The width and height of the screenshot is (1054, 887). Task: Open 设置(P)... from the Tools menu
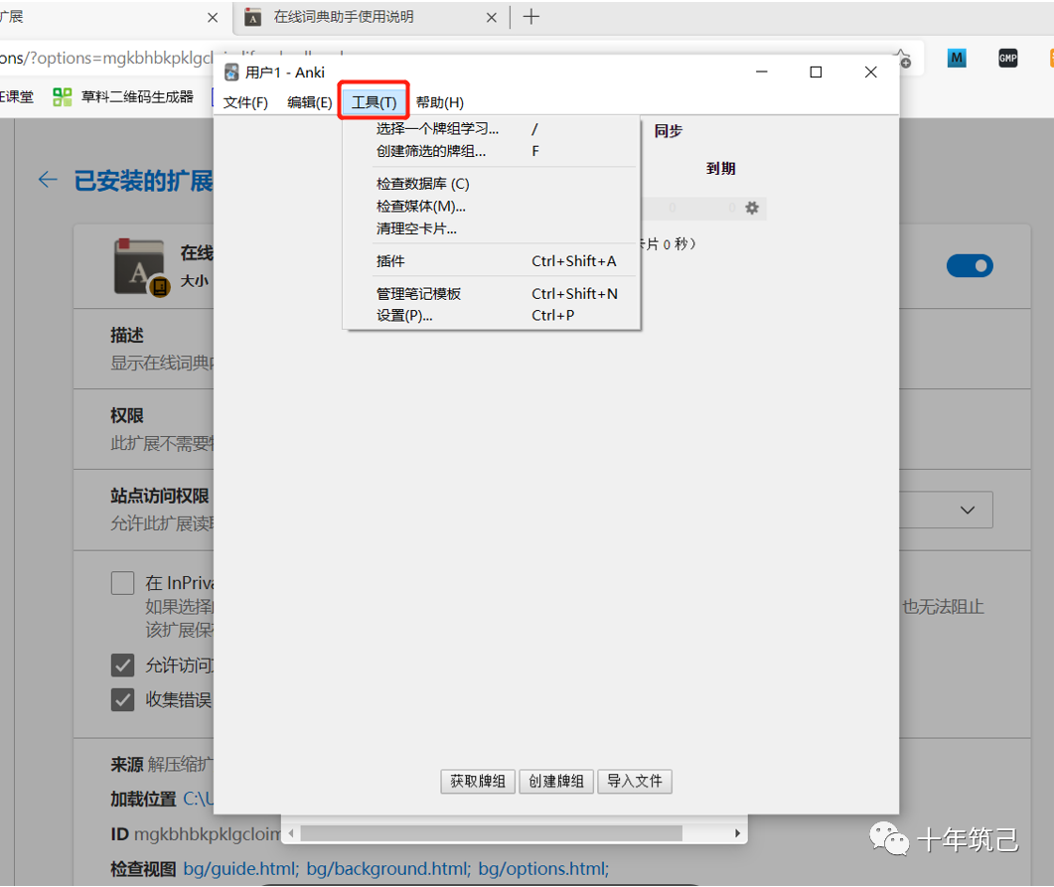(491, 315)
